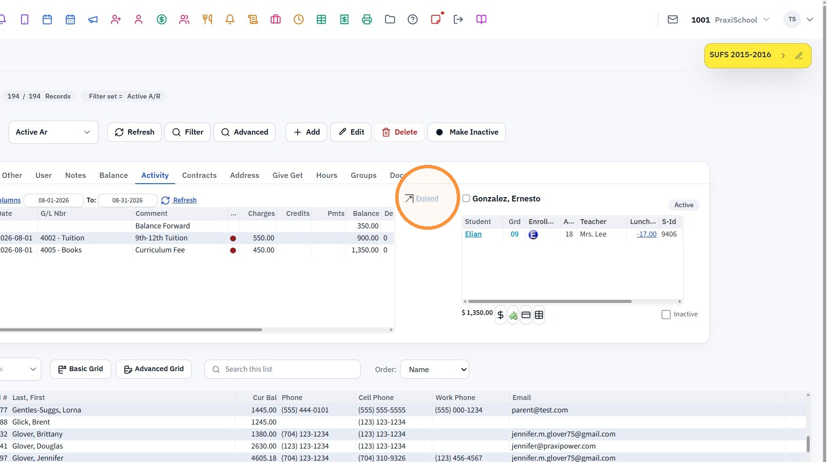Open the green dollar-circle icon

tap(162, 19)
